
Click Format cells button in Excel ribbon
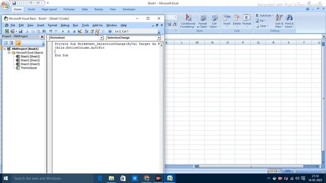pos(247,21)
